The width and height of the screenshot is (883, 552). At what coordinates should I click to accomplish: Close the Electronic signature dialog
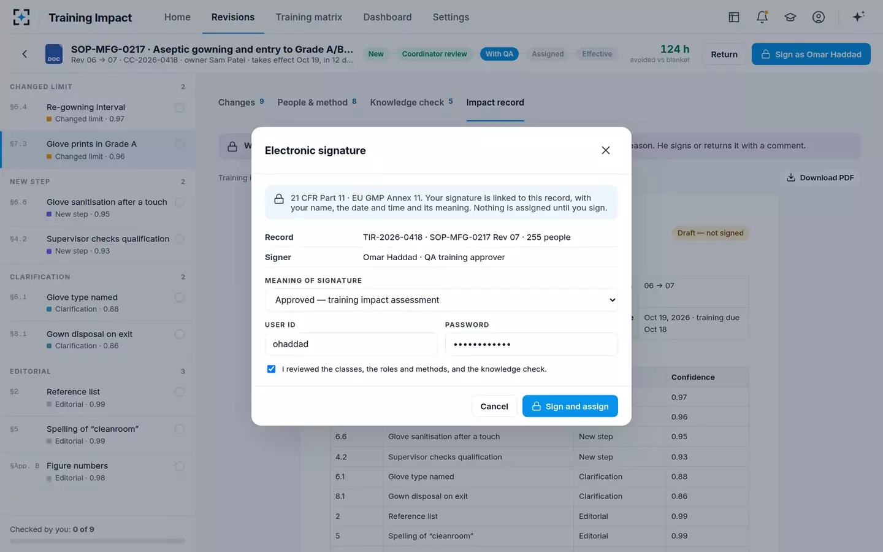click(x=606, y=150)
